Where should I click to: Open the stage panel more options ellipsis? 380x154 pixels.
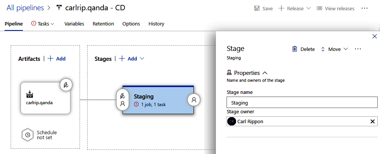[x=358, y=49]
